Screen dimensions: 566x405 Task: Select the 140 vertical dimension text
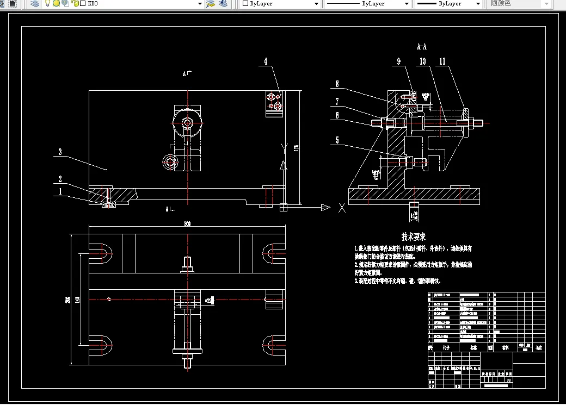77,300
